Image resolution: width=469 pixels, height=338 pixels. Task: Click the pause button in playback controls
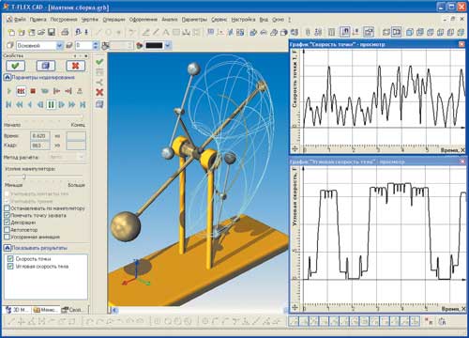51,104
